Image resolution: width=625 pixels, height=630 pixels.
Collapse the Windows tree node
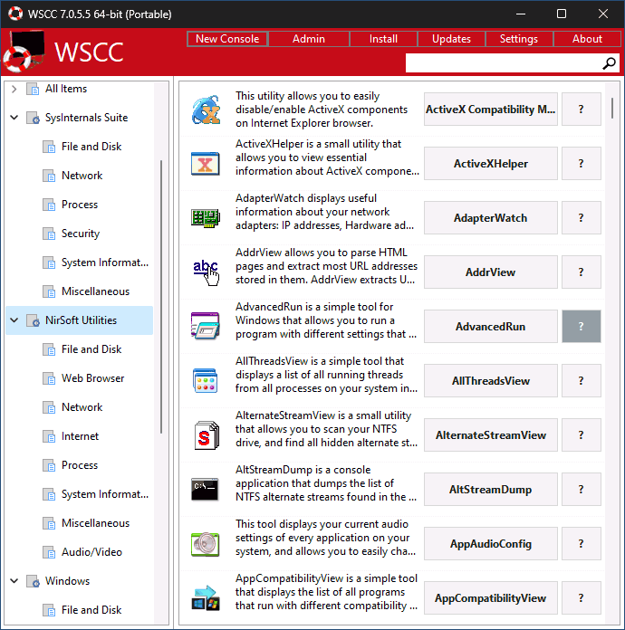click(x=14, y=581)
